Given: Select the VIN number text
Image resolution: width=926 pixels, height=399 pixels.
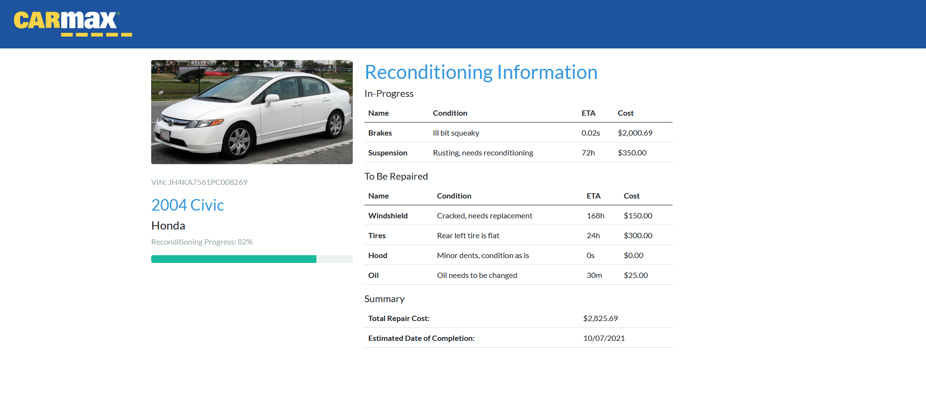Looking at the screenshot, I should click(199, 182).
